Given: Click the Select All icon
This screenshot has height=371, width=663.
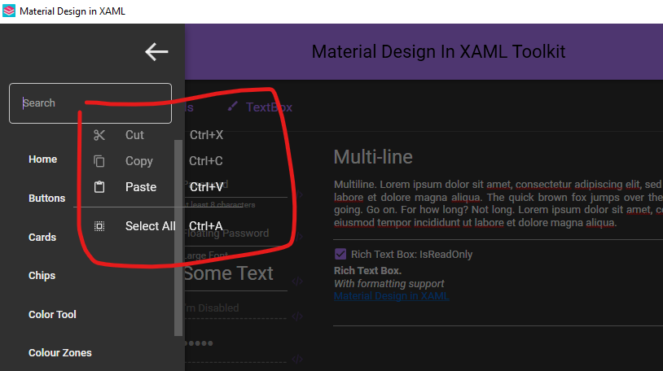Looking at the screenshot, I should [99, 226].
